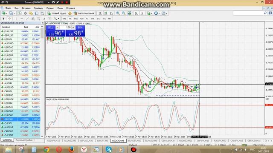273x153 pixels.
Task: Select the Fibonacci retracement tool
Action: pyautogui.click(x=38, y=19)
